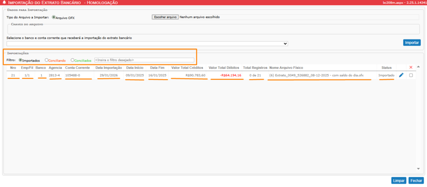Filter by Conciliando status

(x=47, y=60)
